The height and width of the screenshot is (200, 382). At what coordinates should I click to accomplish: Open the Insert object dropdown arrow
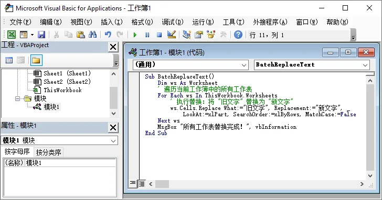pyautogui.click(x=32, y=35)
